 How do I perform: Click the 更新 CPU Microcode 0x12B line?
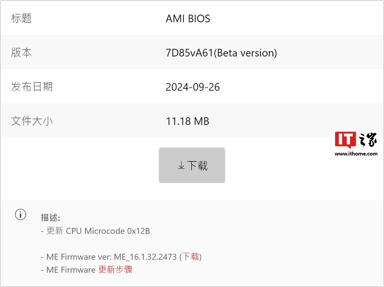point(98,231)
